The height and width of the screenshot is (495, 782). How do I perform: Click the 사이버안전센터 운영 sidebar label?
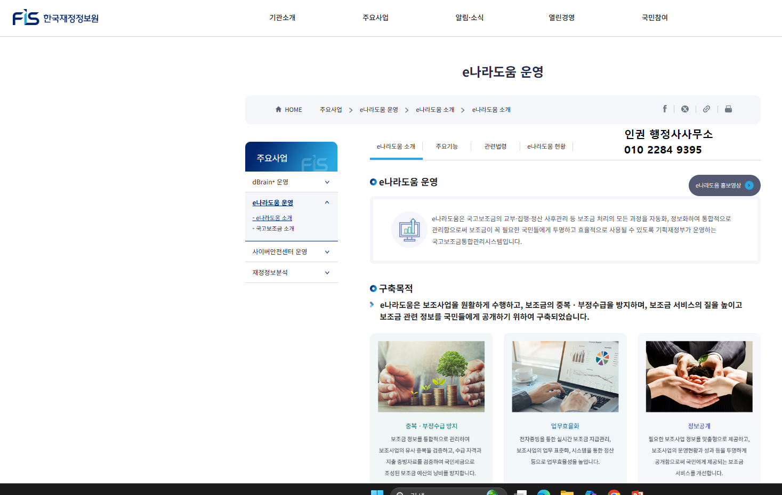click(x=280, y=252)
